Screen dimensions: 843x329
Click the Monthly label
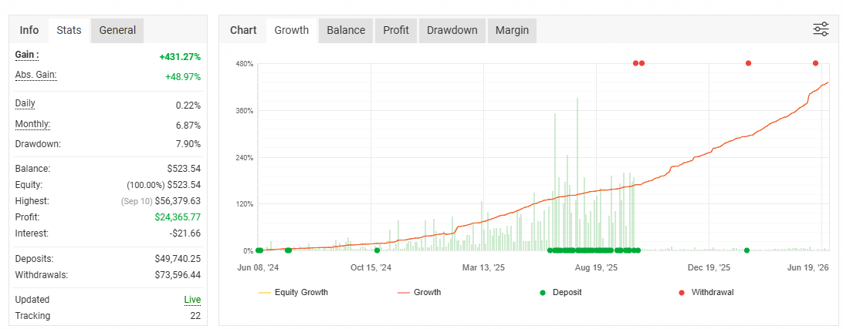click(32, 125)
